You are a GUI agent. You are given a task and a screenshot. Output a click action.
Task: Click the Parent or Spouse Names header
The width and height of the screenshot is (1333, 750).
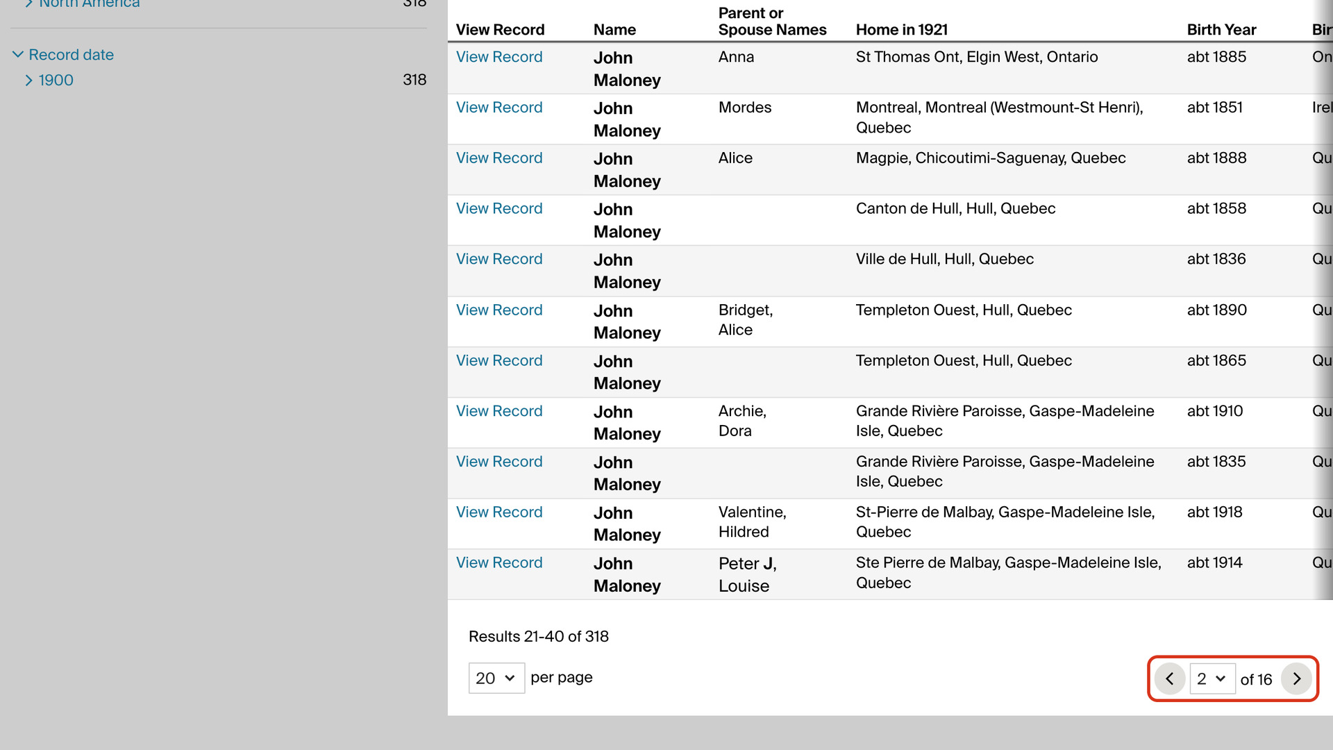772,22
